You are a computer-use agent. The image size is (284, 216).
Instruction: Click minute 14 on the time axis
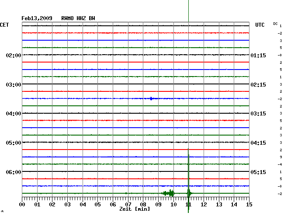coord(234,205)
